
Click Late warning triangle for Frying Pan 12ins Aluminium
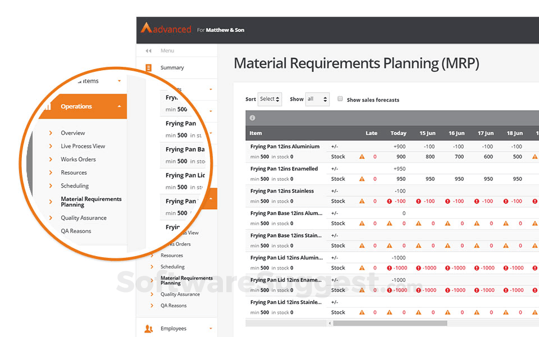pyautogui.click(x=362, y=157)
